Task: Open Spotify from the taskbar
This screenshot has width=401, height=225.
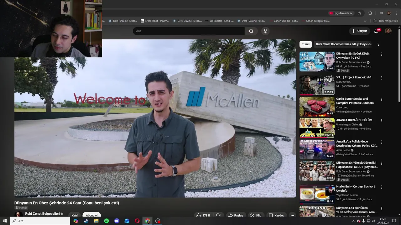Action: pos(107,221)
